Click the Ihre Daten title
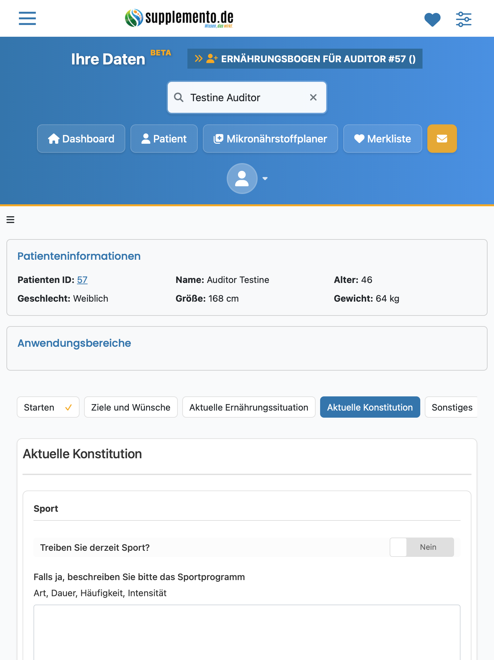The image size is (494, 660). point(108,59)
